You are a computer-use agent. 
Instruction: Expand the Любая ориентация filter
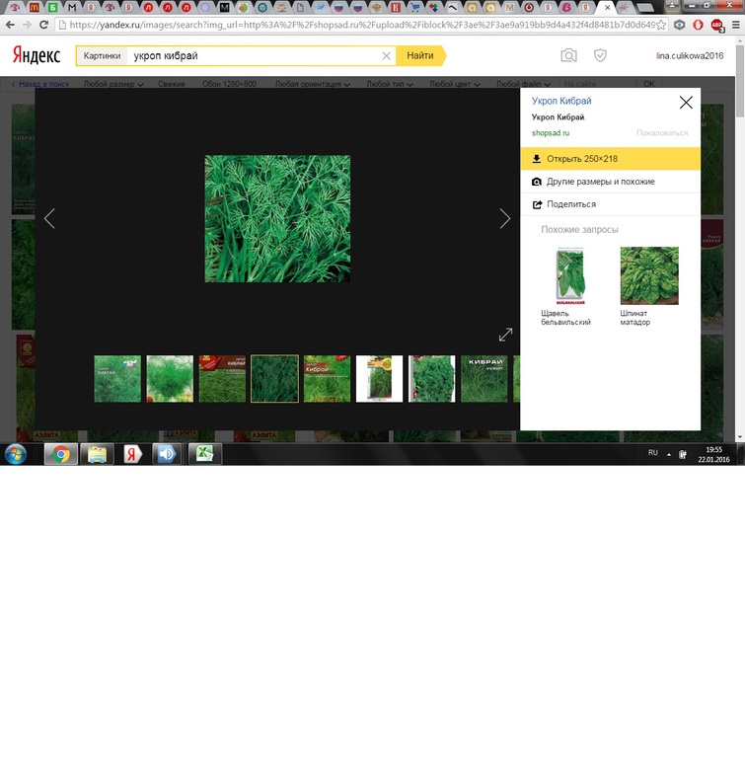(x=313, y=85)
